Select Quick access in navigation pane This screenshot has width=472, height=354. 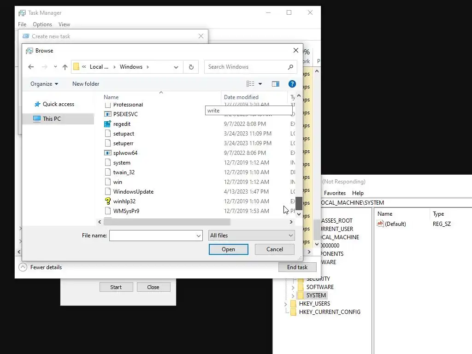59,104
